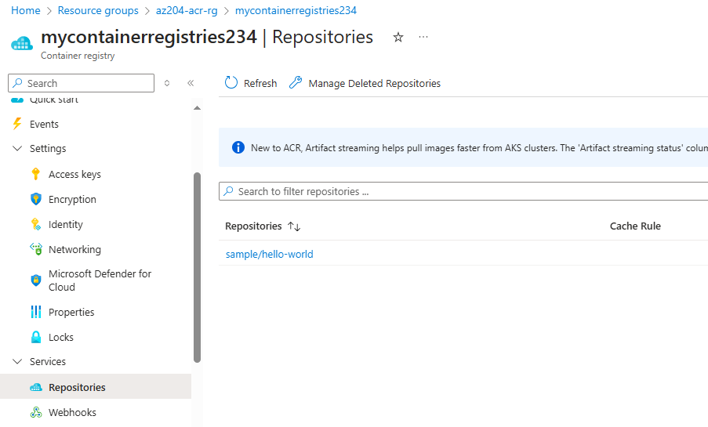The height and width of the screenshot is (427, 708).
Task: Click the Events lightning bolt icon
Action: [x=17, y=124]
